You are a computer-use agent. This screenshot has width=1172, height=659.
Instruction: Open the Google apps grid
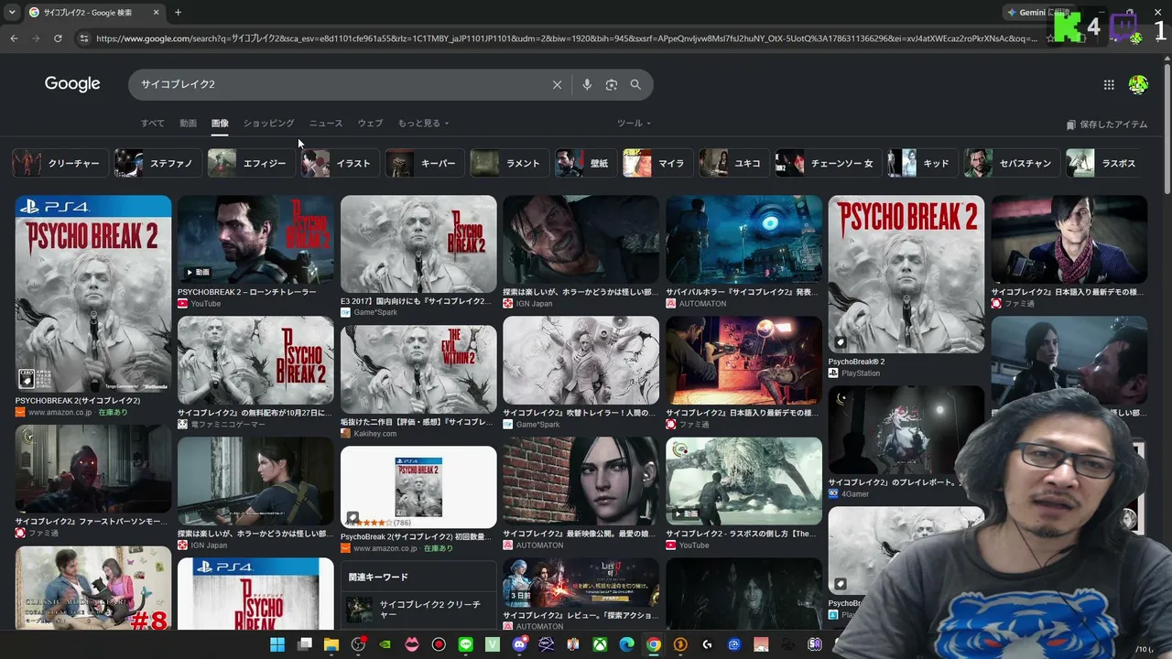pos(1109,84)
